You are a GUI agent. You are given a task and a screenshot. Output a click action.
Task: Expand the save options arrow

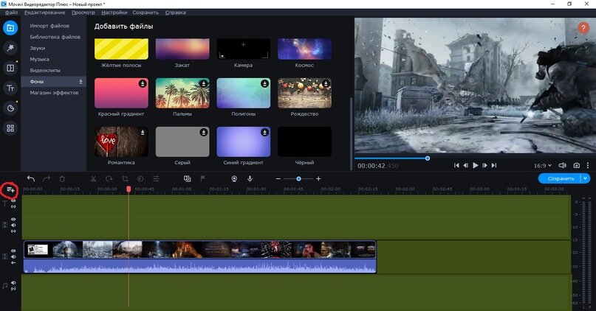click(586, 178)
